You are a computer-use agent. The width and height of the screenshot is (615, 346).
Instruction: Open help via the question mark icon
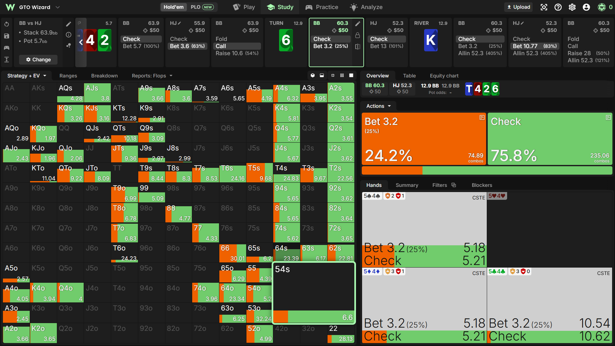point(558,7)
